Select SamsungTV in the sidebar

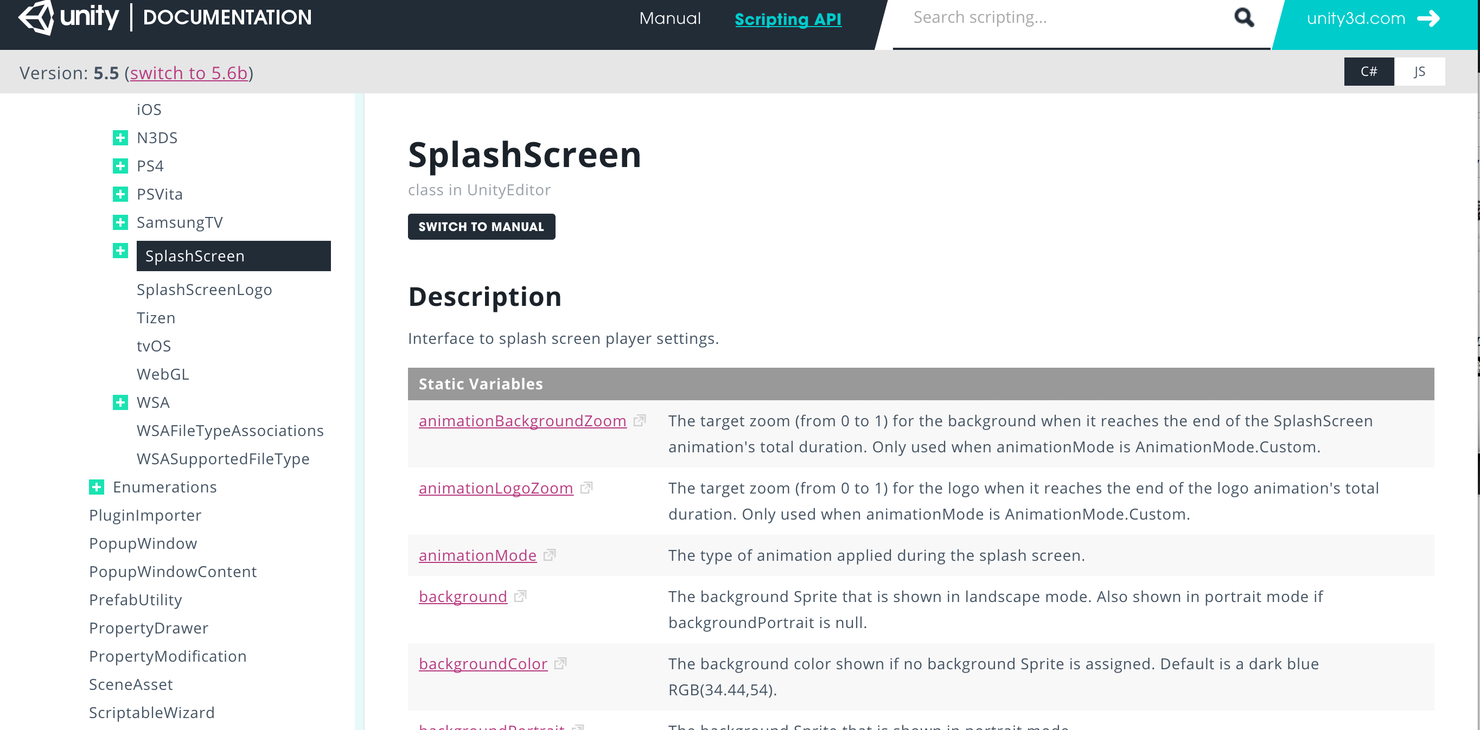click(179, 222)
